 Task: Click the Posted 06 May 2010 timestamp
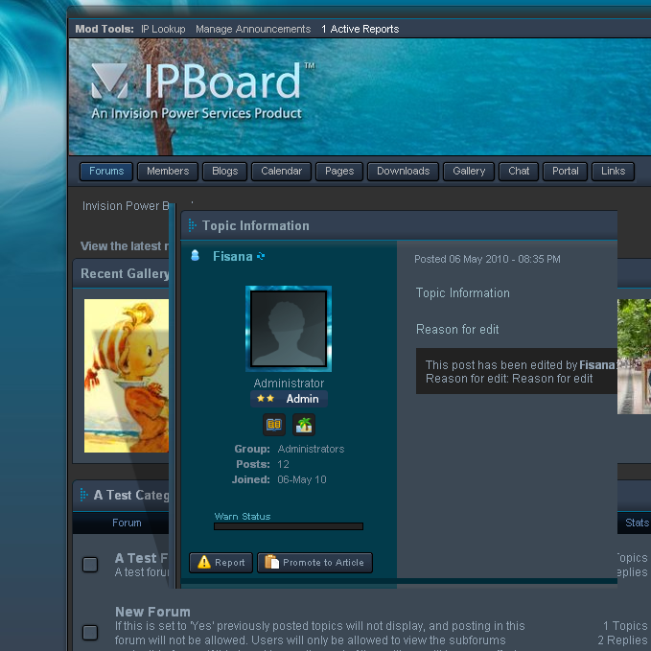tap(487, 259)
